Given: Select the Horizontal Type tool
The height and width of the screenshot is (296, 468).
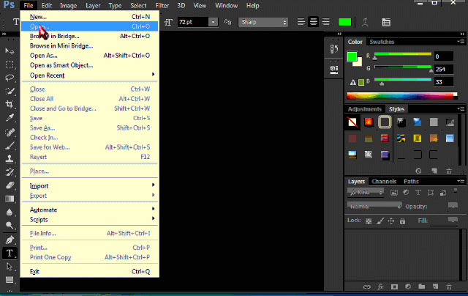Looking at the screenshot, I should point(10,253).
